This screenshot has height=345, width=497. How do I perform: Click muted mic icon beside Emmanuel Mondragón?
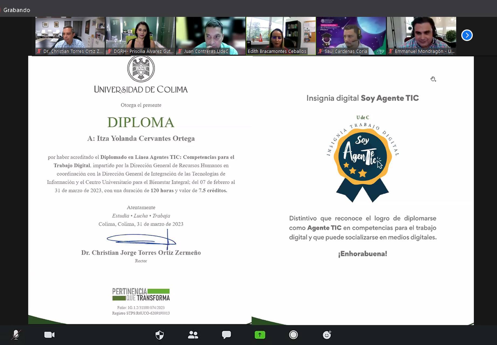click(391, 51)
